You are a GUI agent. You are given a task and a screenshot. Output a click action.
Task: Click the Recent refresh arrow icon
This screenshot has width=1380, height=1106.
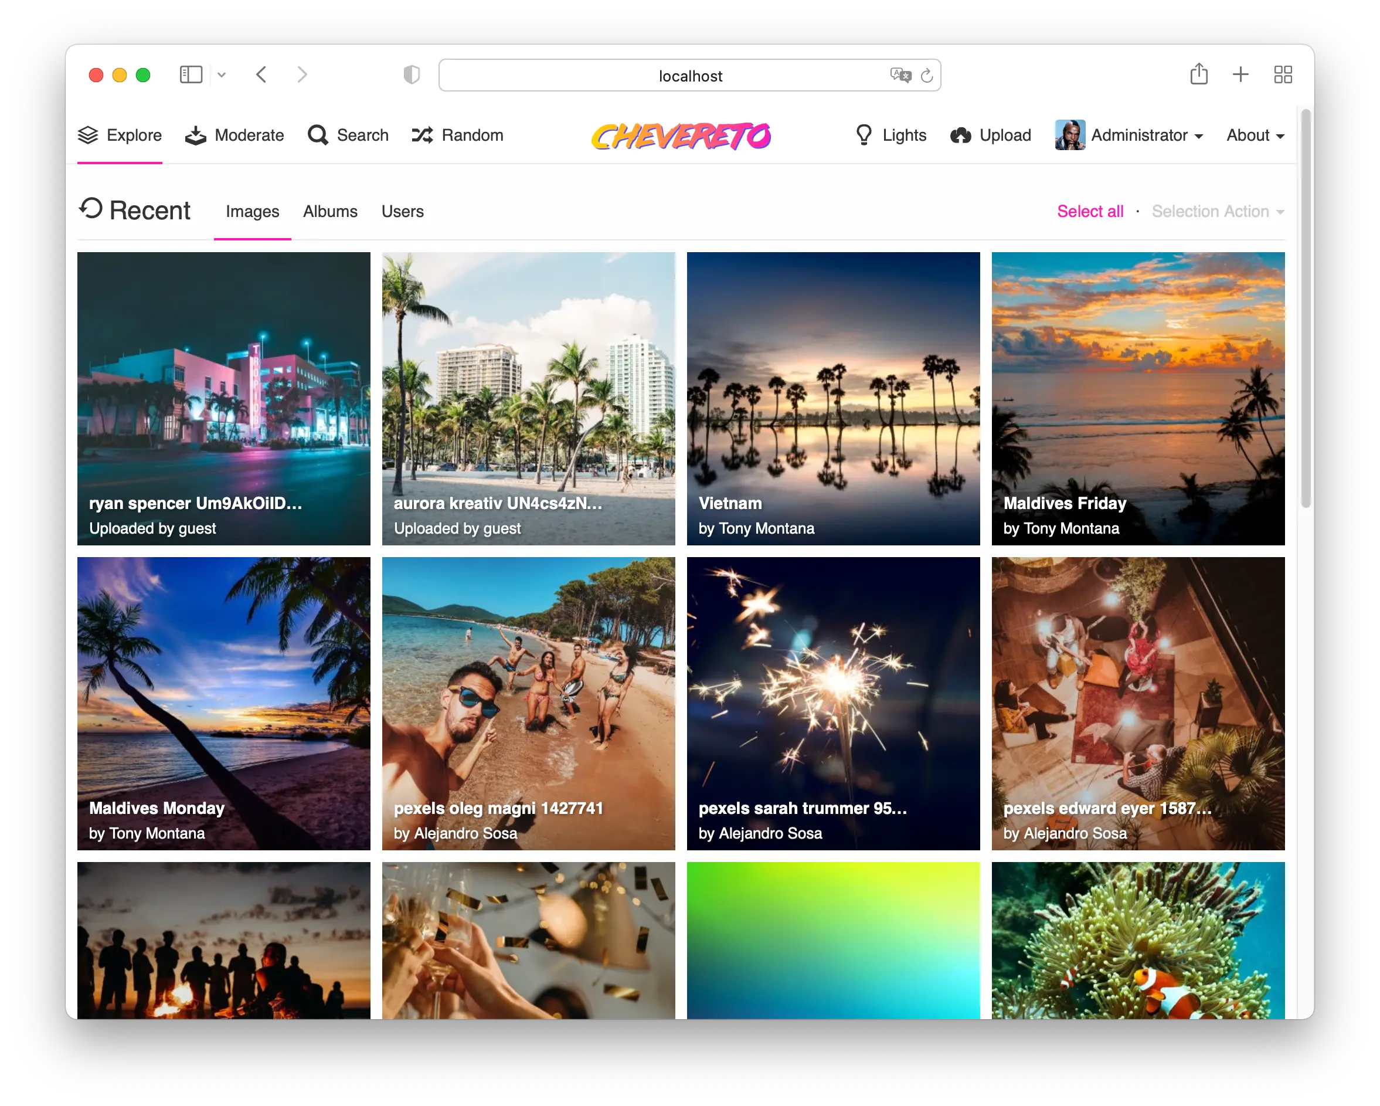[91, 208]
